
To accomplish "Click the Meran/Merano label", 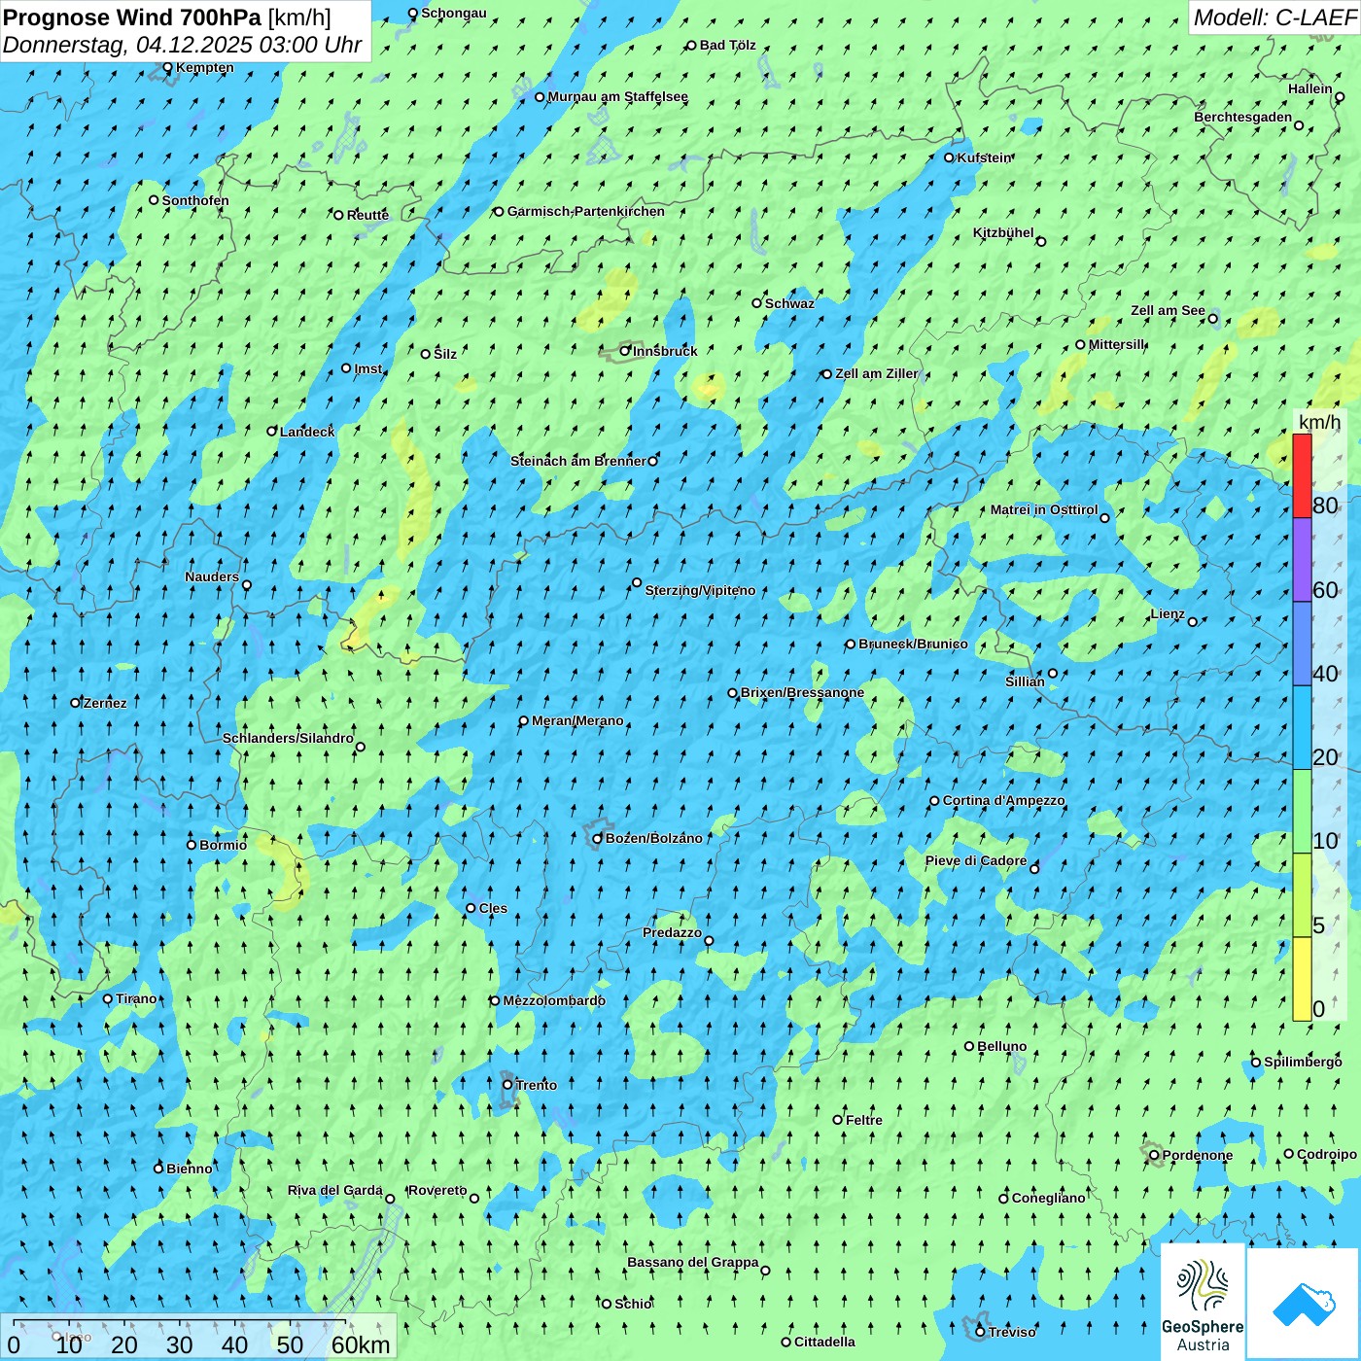I will point(577,720).
